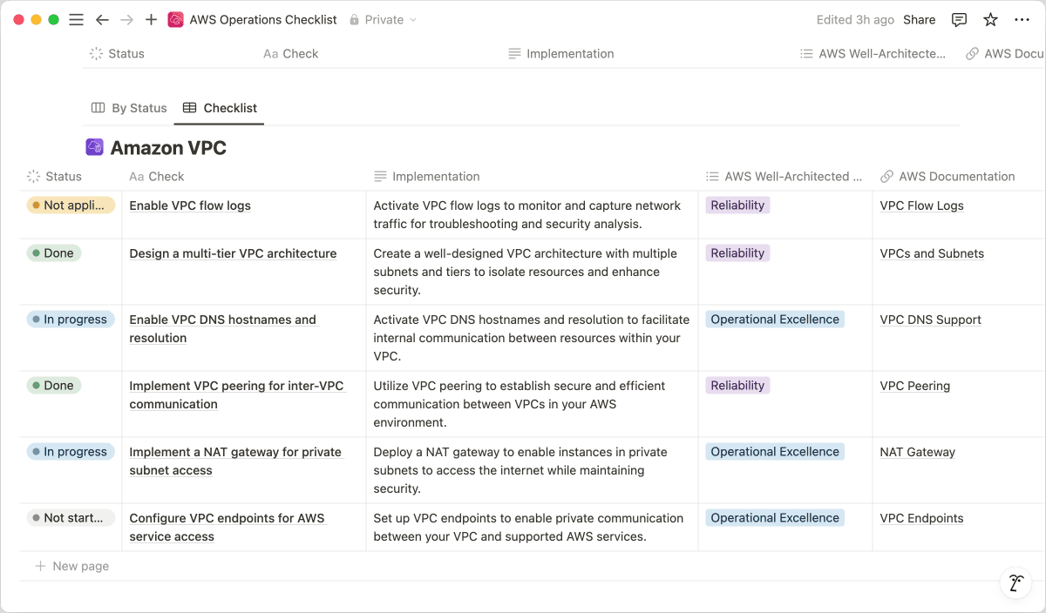Click the Amazon VPC heading

(168, 147)
